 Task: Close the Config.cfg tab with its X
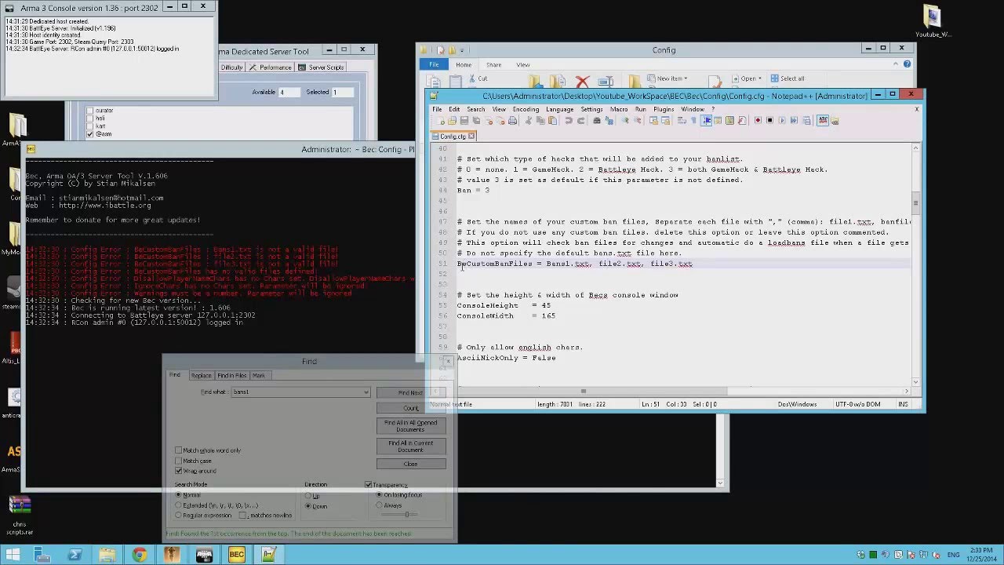pos(471,137)
